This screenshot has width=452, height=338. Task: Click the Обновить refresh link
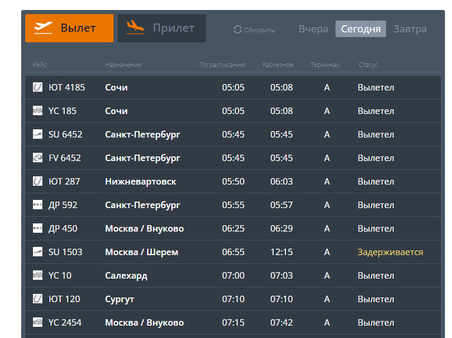pyautogui.click(x=259, y=30)
